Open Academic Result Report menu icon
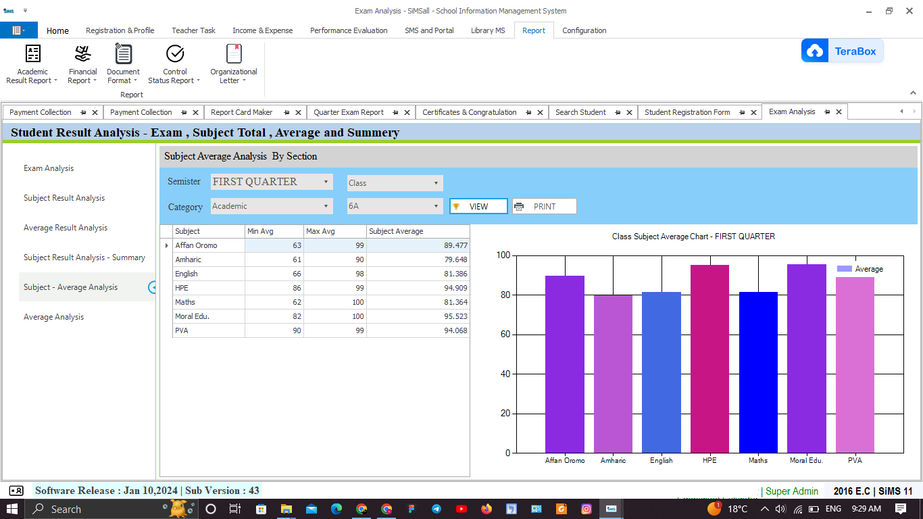This screenshot has height=519, width=923. pyautogui.click(x=32, y=53)
